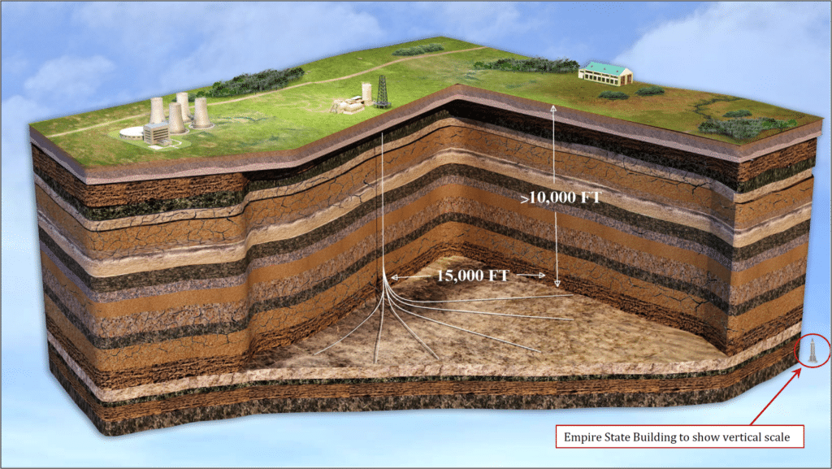
Task: Click the "Empire State Building to show vertical scale" caption
Action: coord(677,437)
